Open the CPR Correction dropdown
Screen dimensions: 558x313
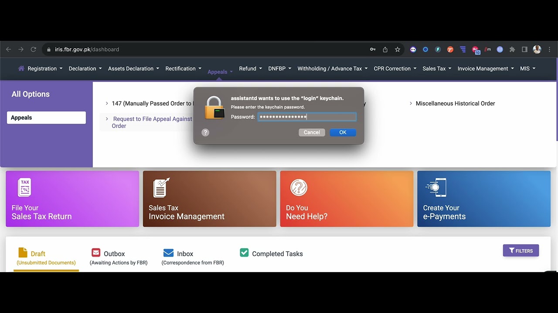395,69
